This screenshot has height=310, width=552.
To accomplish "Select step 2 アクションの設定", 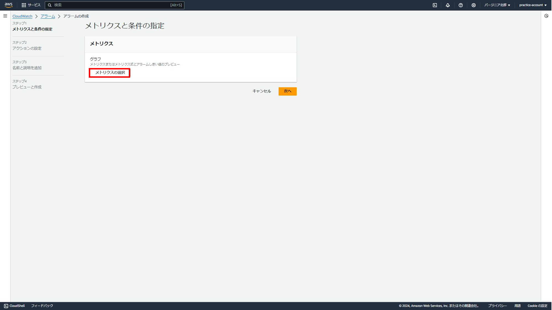I will click(27, 48).
